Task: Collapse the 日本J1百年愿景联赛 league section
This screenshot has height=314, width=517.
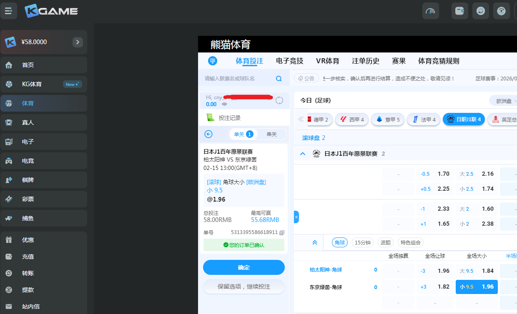Action: coord(303,154)
